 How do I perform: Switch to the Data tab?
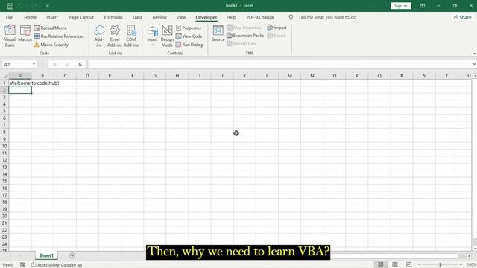[137, 17]
